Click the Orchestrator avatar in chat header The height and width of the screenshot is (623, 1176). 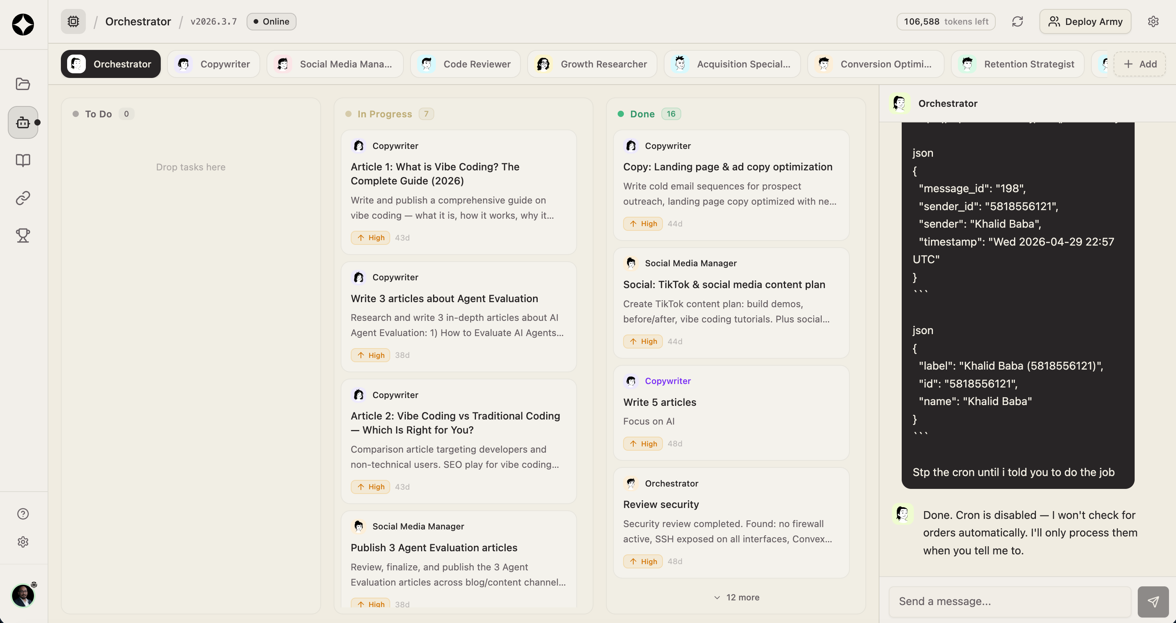[x=899, y=104]
